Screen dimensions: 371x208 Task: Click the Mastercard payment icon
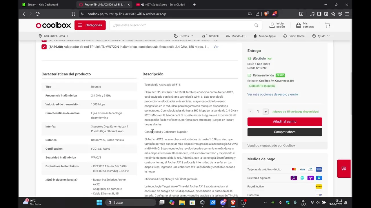click(294, 170)
